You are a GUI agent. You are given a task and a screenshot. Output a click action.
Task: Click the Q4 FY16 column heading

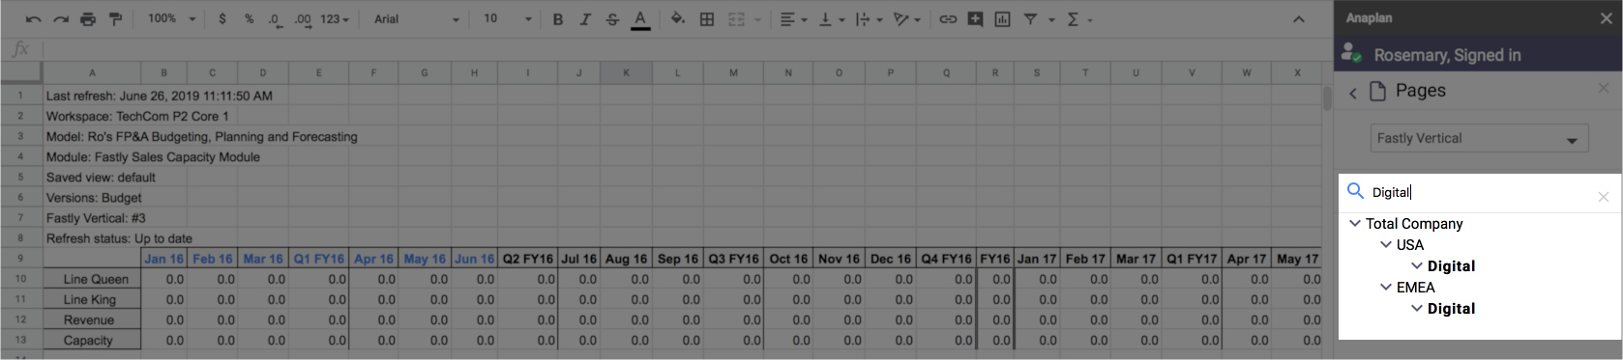tap(946, 259)
